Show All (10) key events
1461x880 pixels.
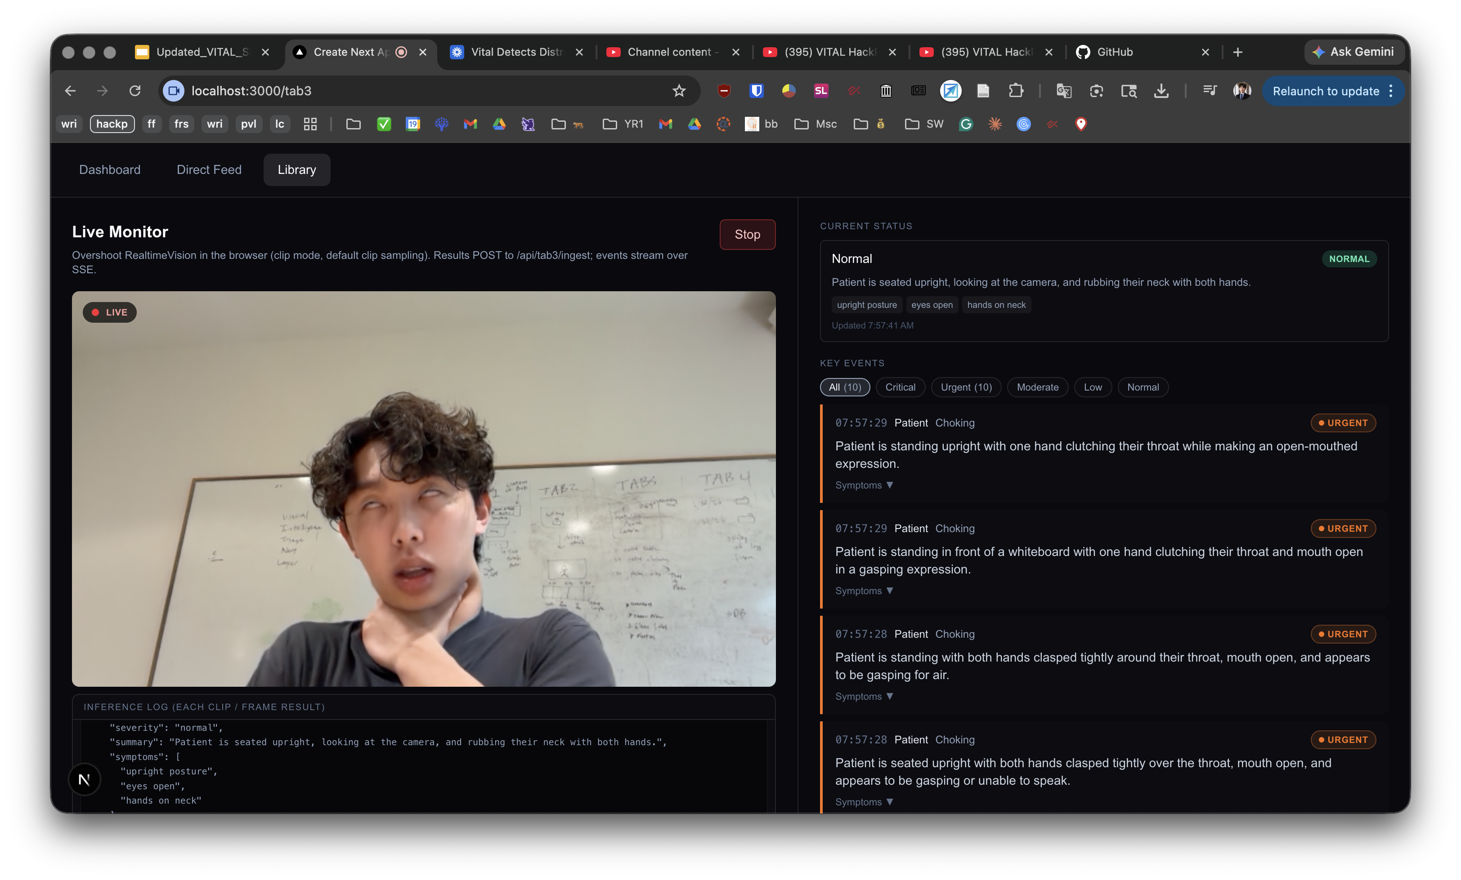click(x=844, y=387)
